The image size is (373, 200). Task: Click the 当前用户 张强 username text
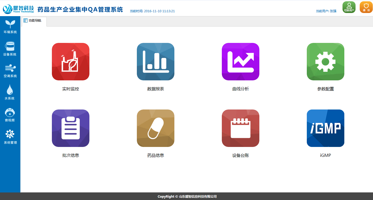(x=326, y=11)
